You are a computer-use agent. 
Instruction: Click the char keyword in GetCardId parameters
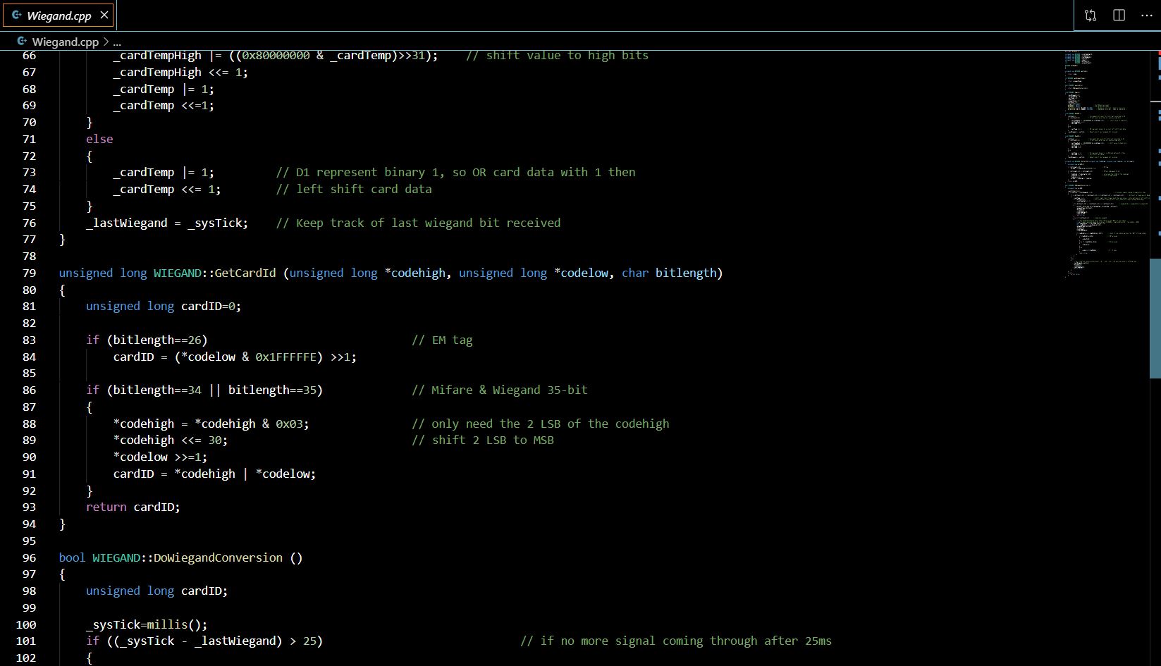[x=635, y=273]
